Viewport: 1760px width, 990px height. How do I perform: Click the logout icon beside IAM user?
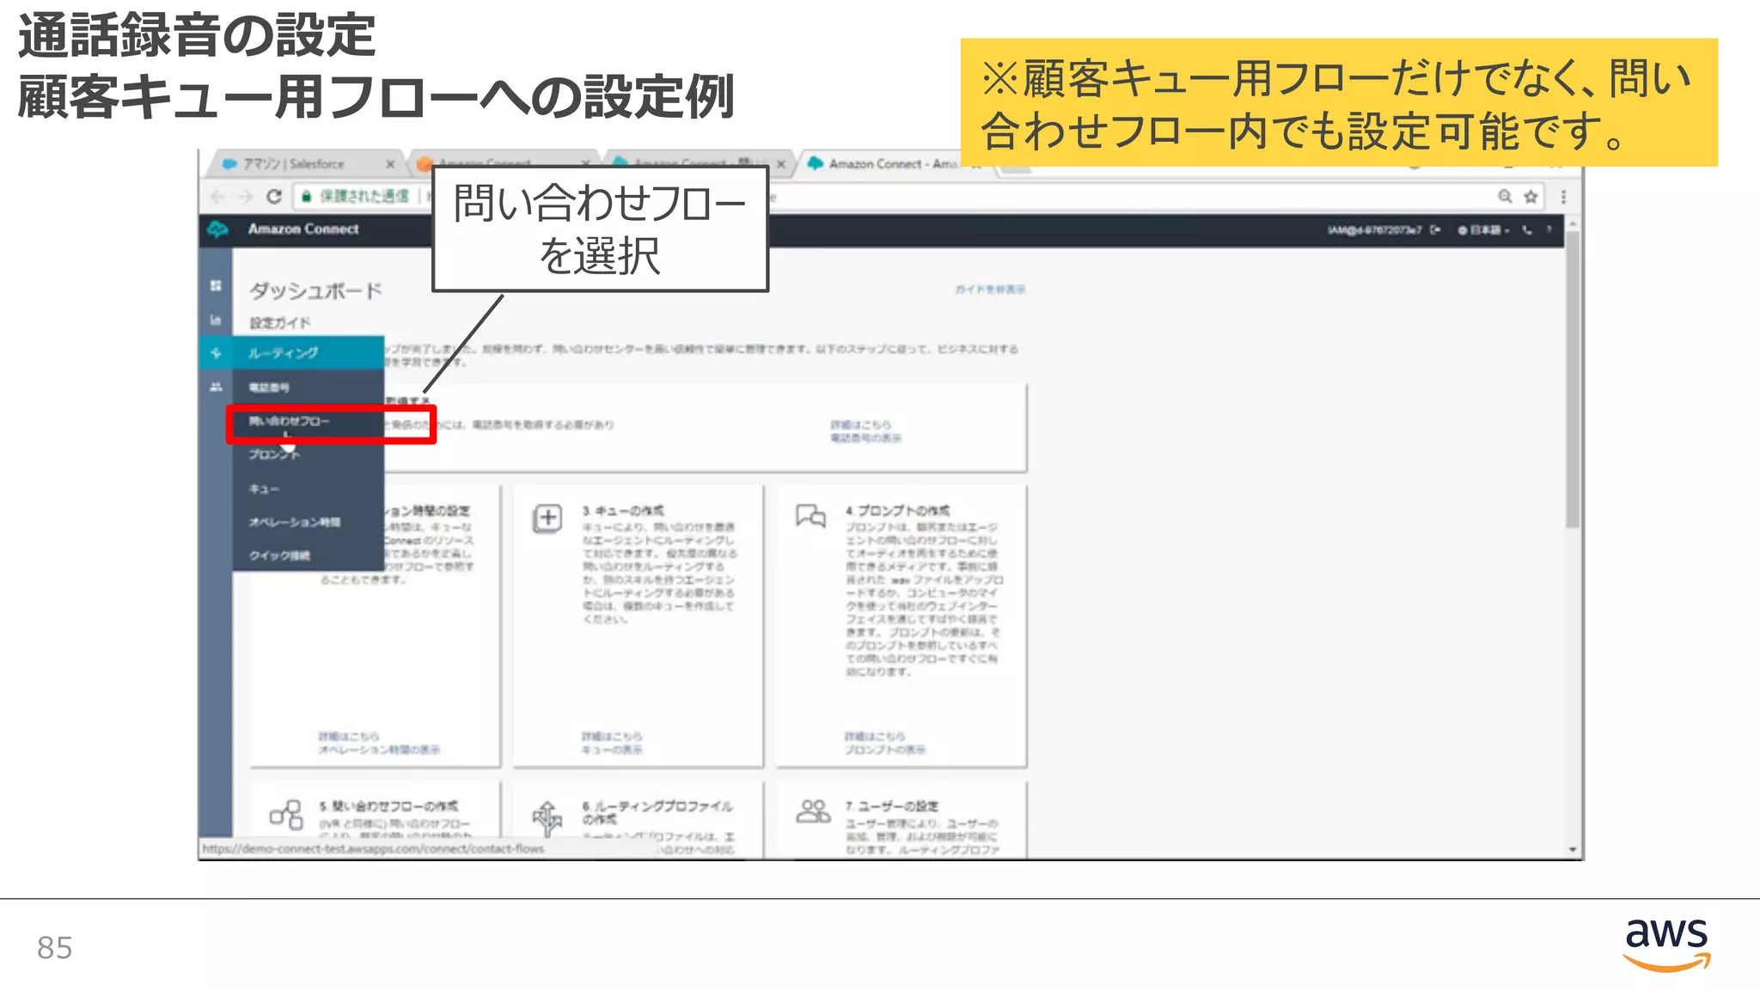coord(1435,229)
